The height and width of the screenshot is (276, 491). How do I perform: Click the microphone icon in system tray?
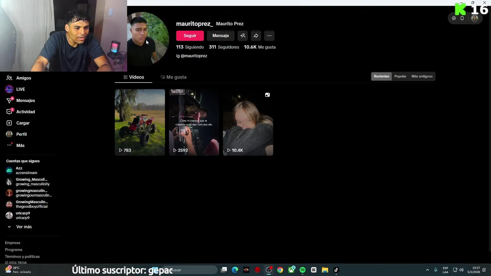pos(435,270)
